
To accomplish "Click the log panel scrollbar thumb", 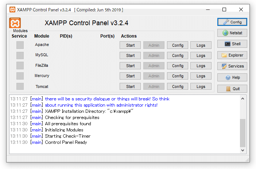I will click(243, 132).
